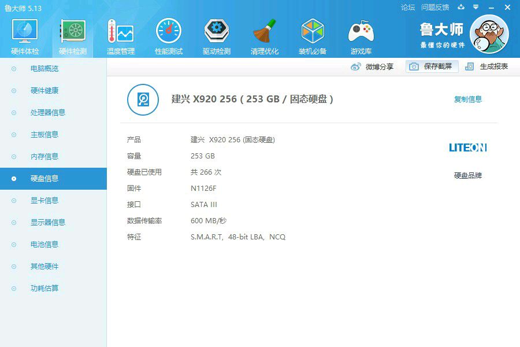Click the download icon in title bar
520x347 pixels.
coord(461,7)
